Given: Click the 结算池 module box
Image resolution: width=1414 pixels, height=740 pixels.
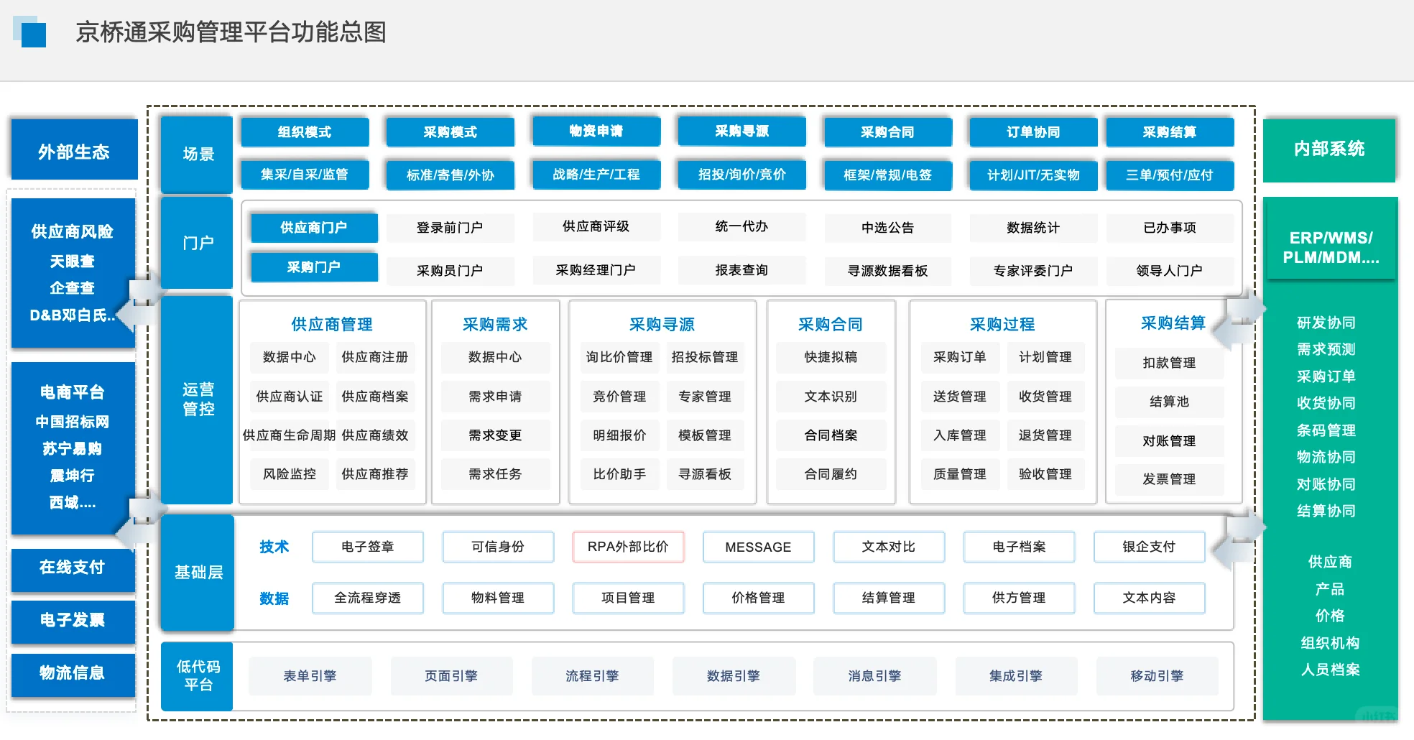Looking at the screenshot, I should tap(1169, 402).
